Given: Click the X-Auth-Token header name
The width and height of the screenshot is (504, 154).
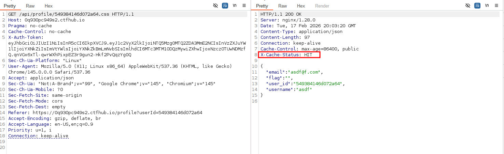Looking at the screenshot, I should (x=26, y=37).
